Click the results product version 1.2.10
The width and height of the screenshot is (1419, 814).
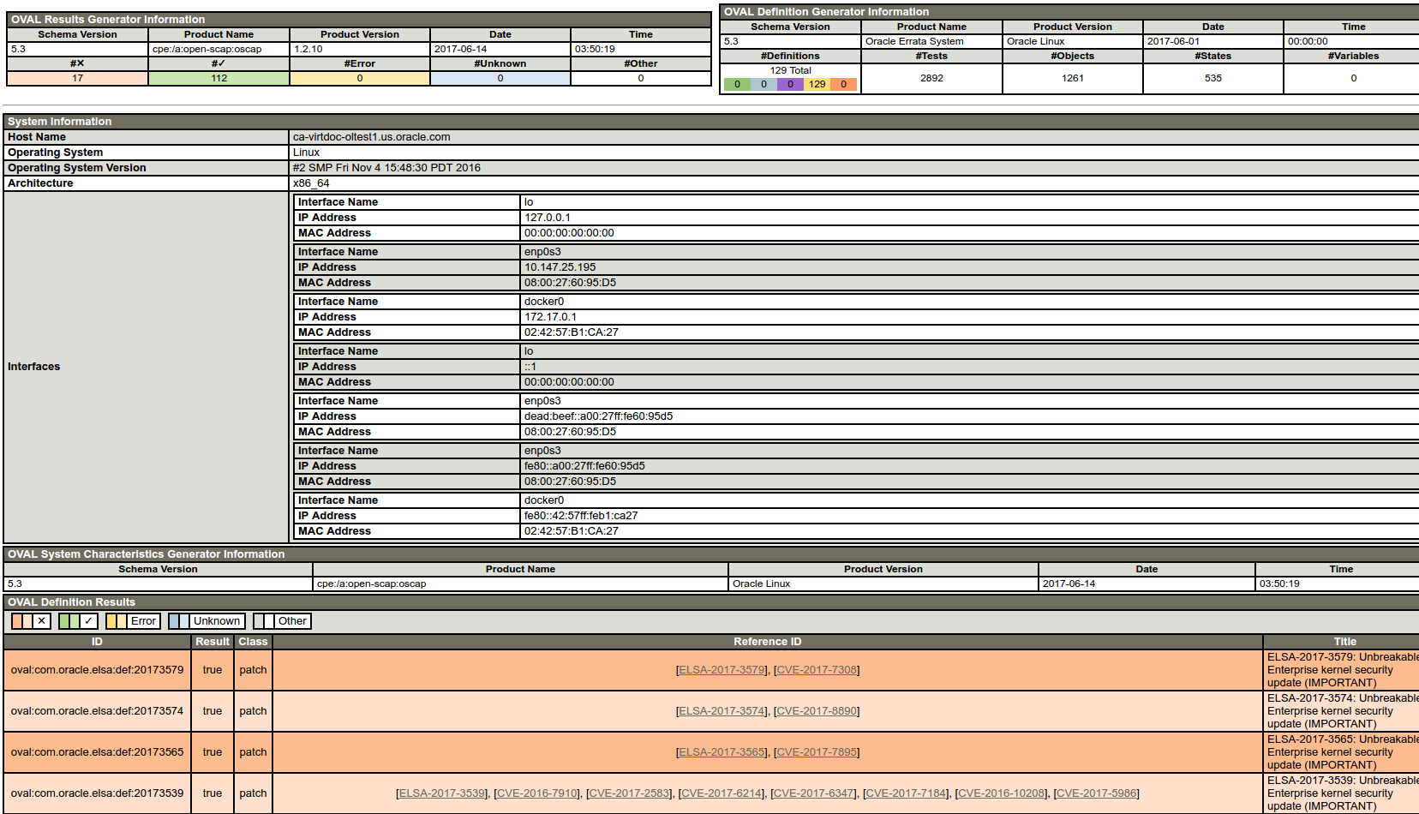tap(308, 49)
